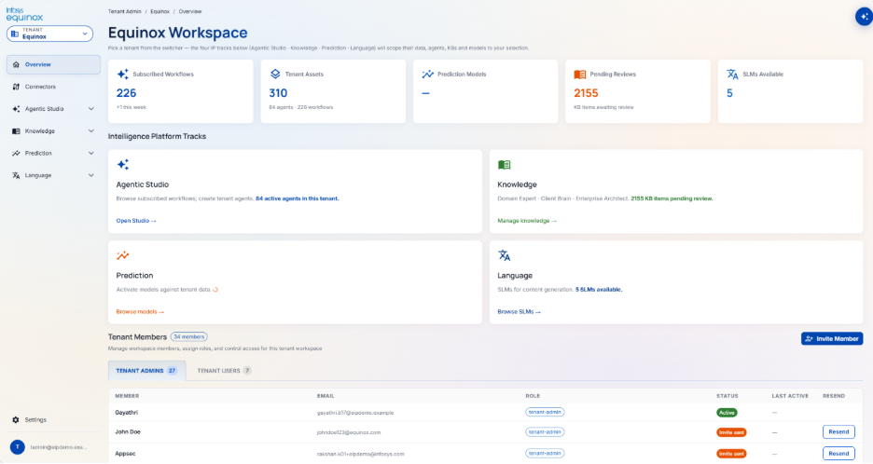Switch to the Tenant Users tab
This screenshot has width=873, height=464.
224,371
